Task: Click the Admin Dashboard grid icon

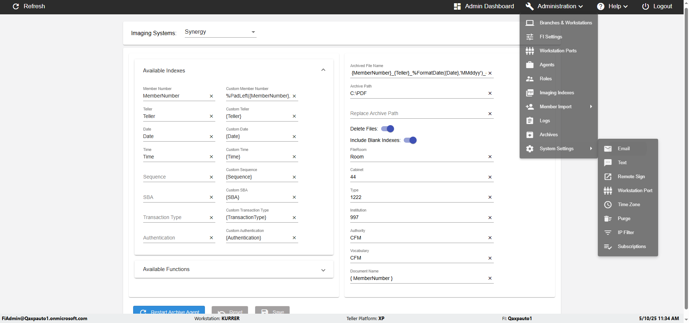Action: click(457, 6)
